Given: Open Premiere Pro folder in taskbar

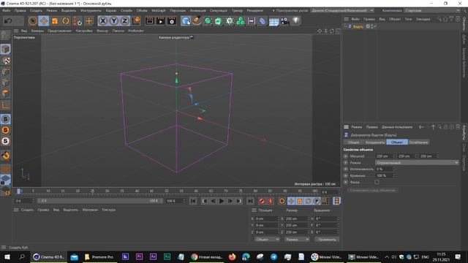Looking at the screenshot, I should [x=99, y=256].
